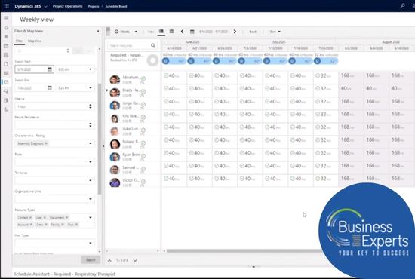Screen dimensions: 415x279
Task: Click the requirement donut progress indicator
Action: pos(152,60)
